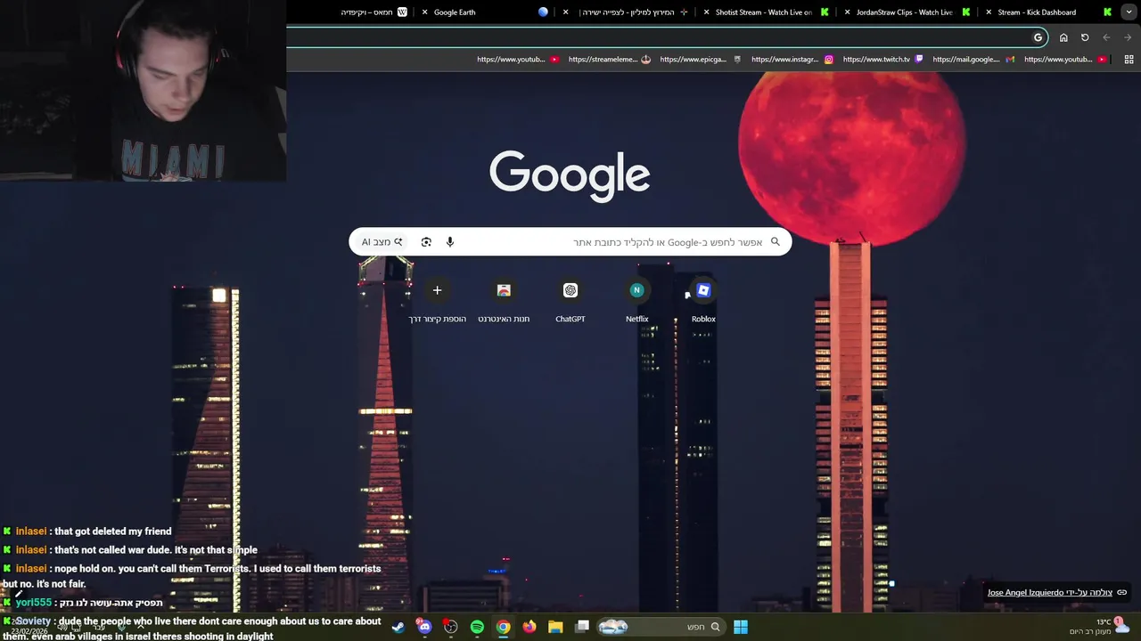
Task: Switch to Chrome in the taskbar
Action: 504,627
